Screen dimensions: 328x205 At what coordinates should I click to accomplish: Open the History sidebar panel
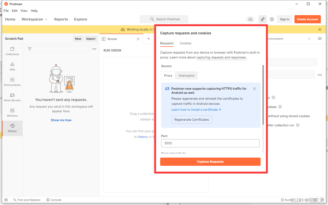pos(12,128)
